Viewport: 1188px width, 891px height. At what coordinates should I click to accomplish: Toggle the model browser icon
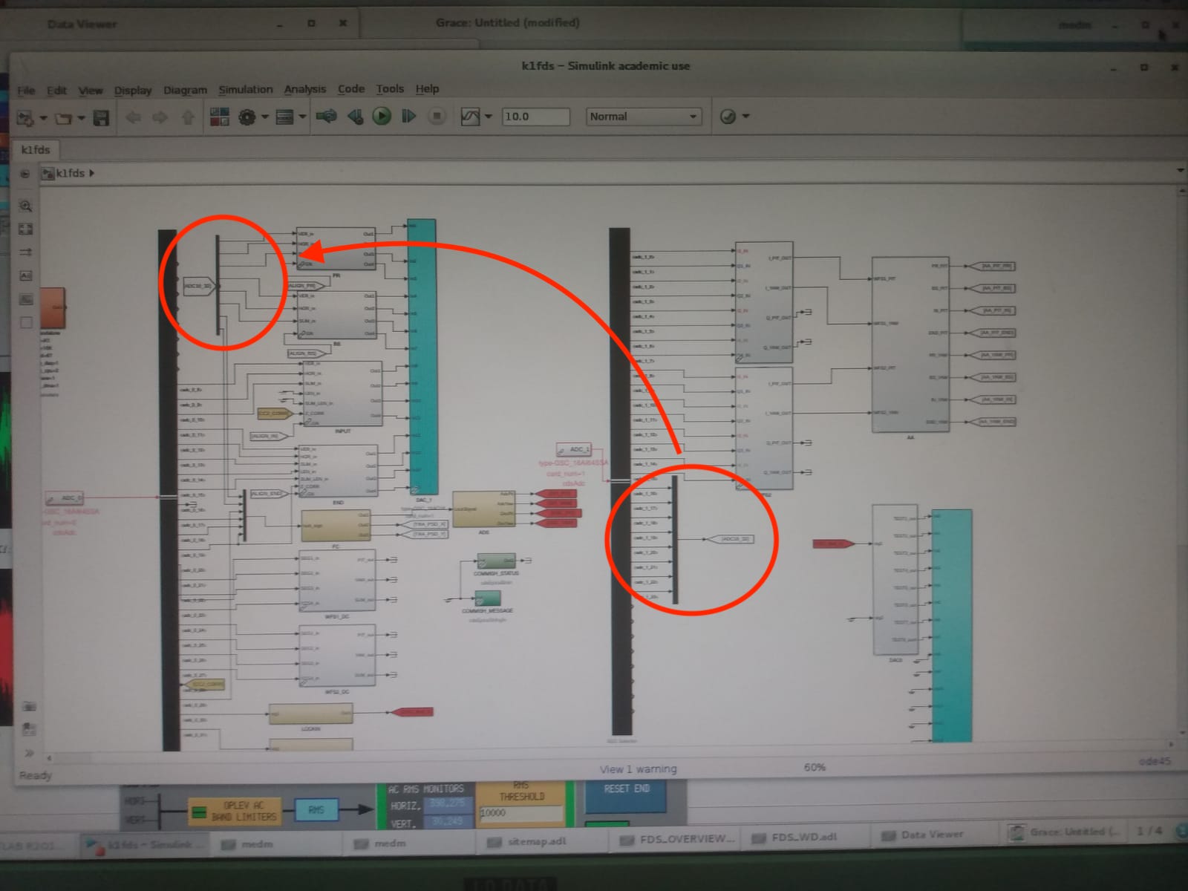25,174
